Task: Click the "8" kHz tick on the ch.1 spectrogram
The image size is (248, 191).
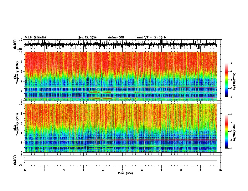Action: click(22, 62)
